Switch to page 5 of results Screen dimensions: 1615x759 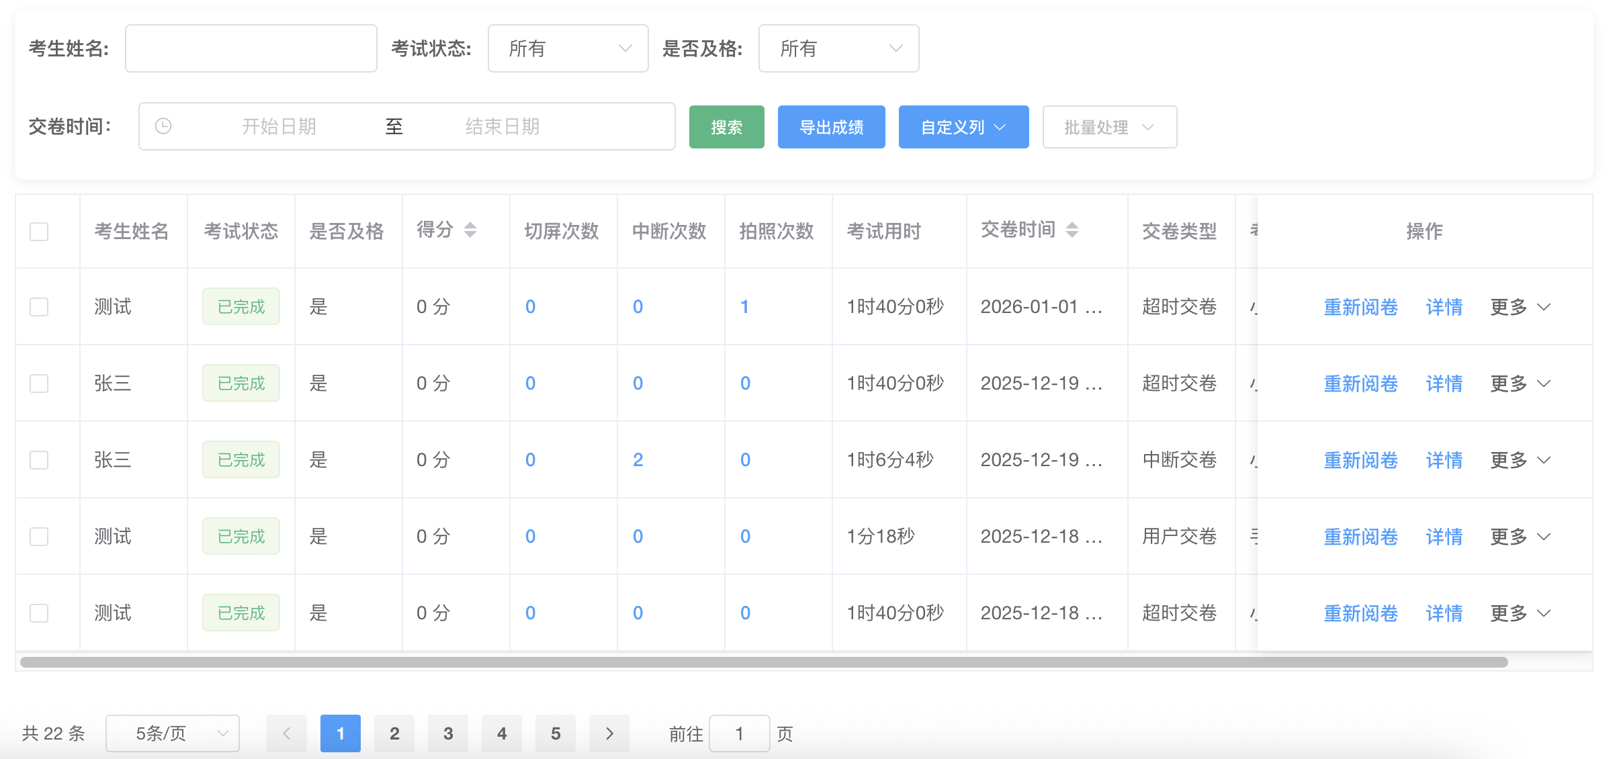pos(556,733)
